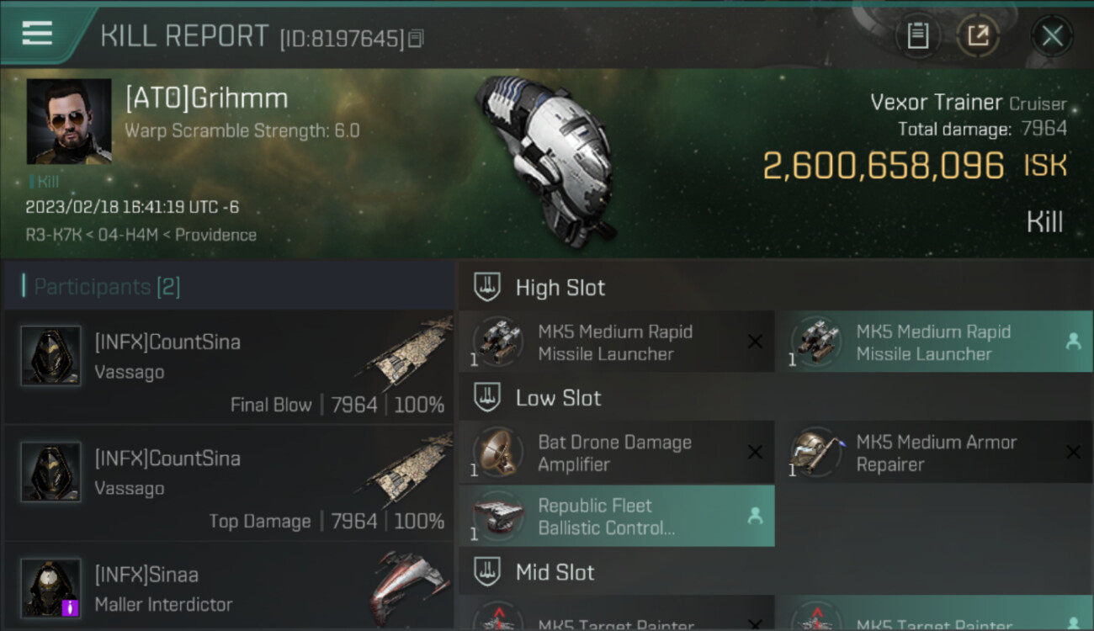Share the kill report externally

[978, 36]
